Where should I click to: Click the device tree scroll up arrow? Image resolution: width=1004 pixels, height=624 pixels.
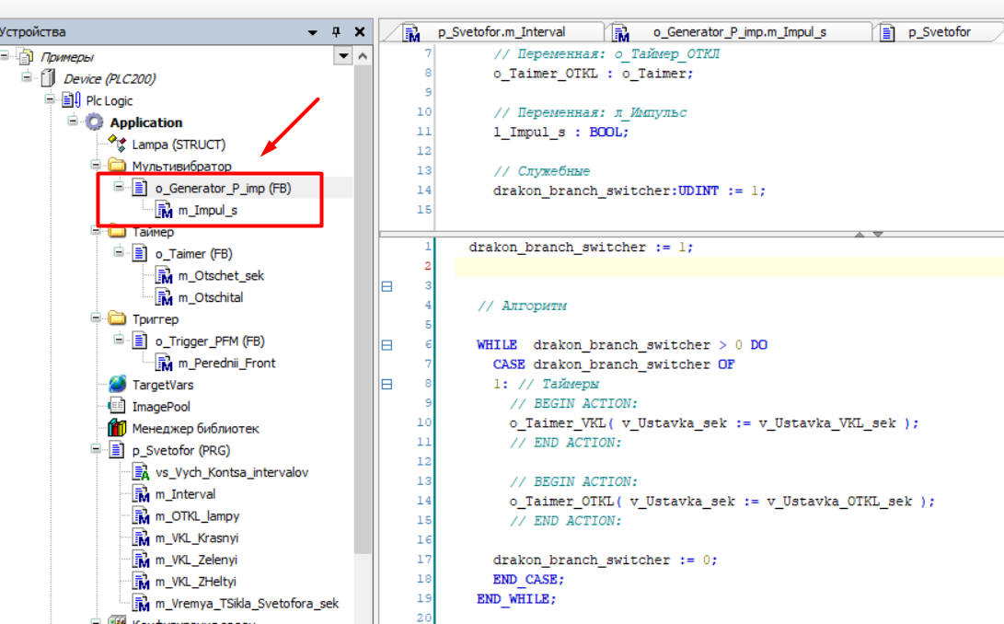[364, 56]
